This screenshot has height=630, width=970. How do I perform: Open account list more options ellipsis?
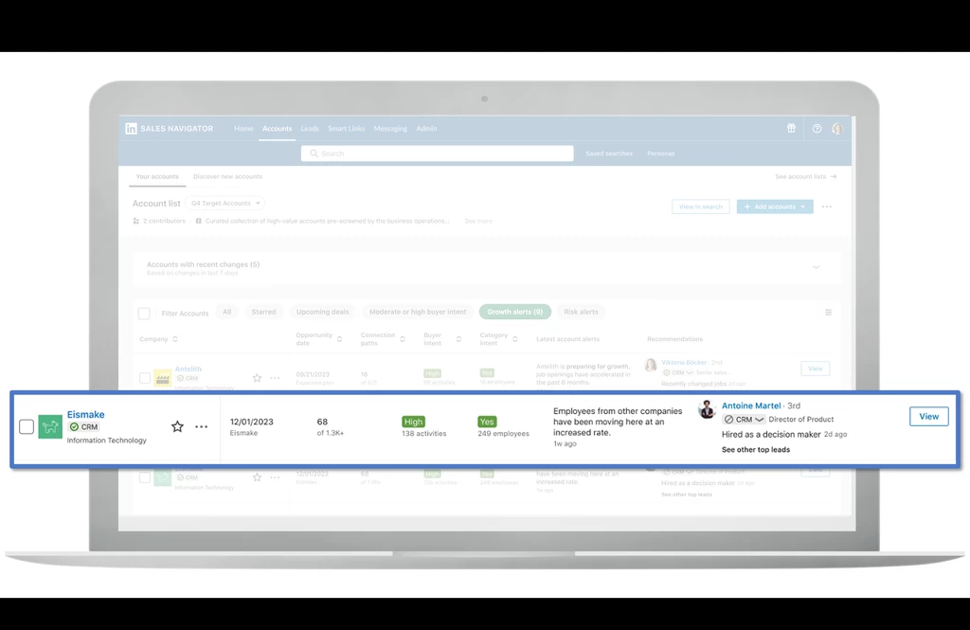(x=826, y=207)
